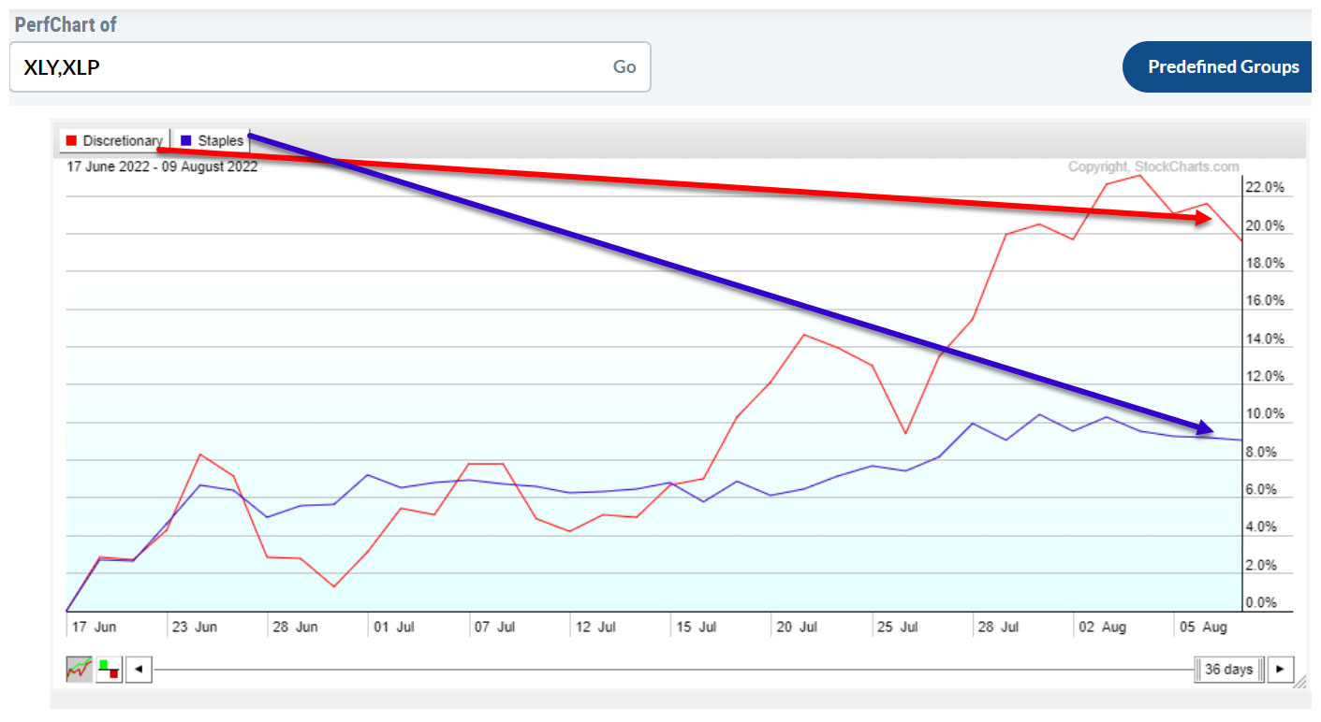Click the 20 Jul date label
The width and height of the screenshot is (1321, 722).
point(797,627)
